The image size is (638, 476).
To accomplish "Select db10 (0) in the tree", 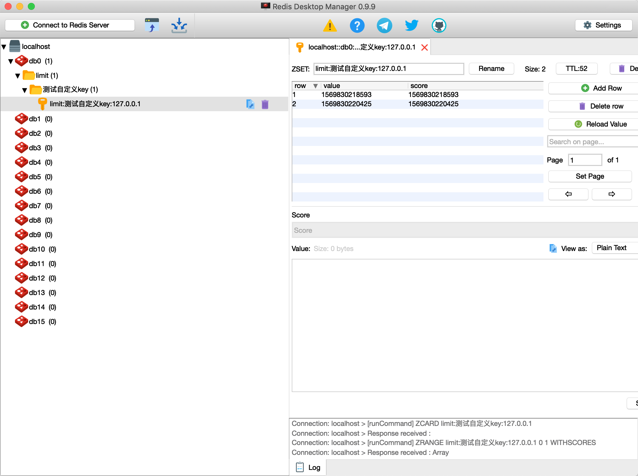I will [42, 249].
